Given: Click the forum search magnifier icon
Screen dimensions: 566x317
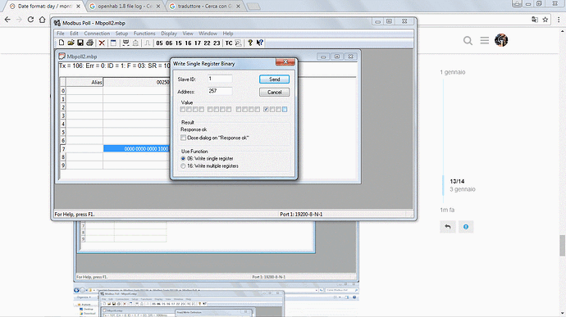Looking at the screenshot, I should point(468,41).
